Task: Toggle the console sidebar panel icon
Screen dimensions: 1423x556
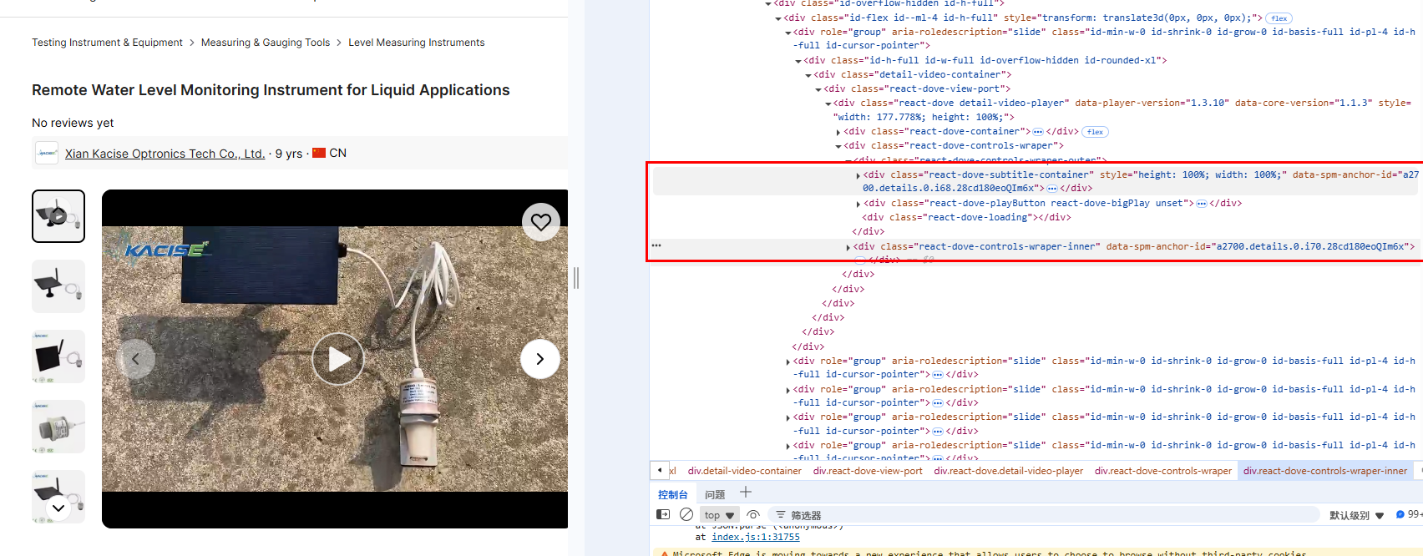Action: (x=663, y=514)
